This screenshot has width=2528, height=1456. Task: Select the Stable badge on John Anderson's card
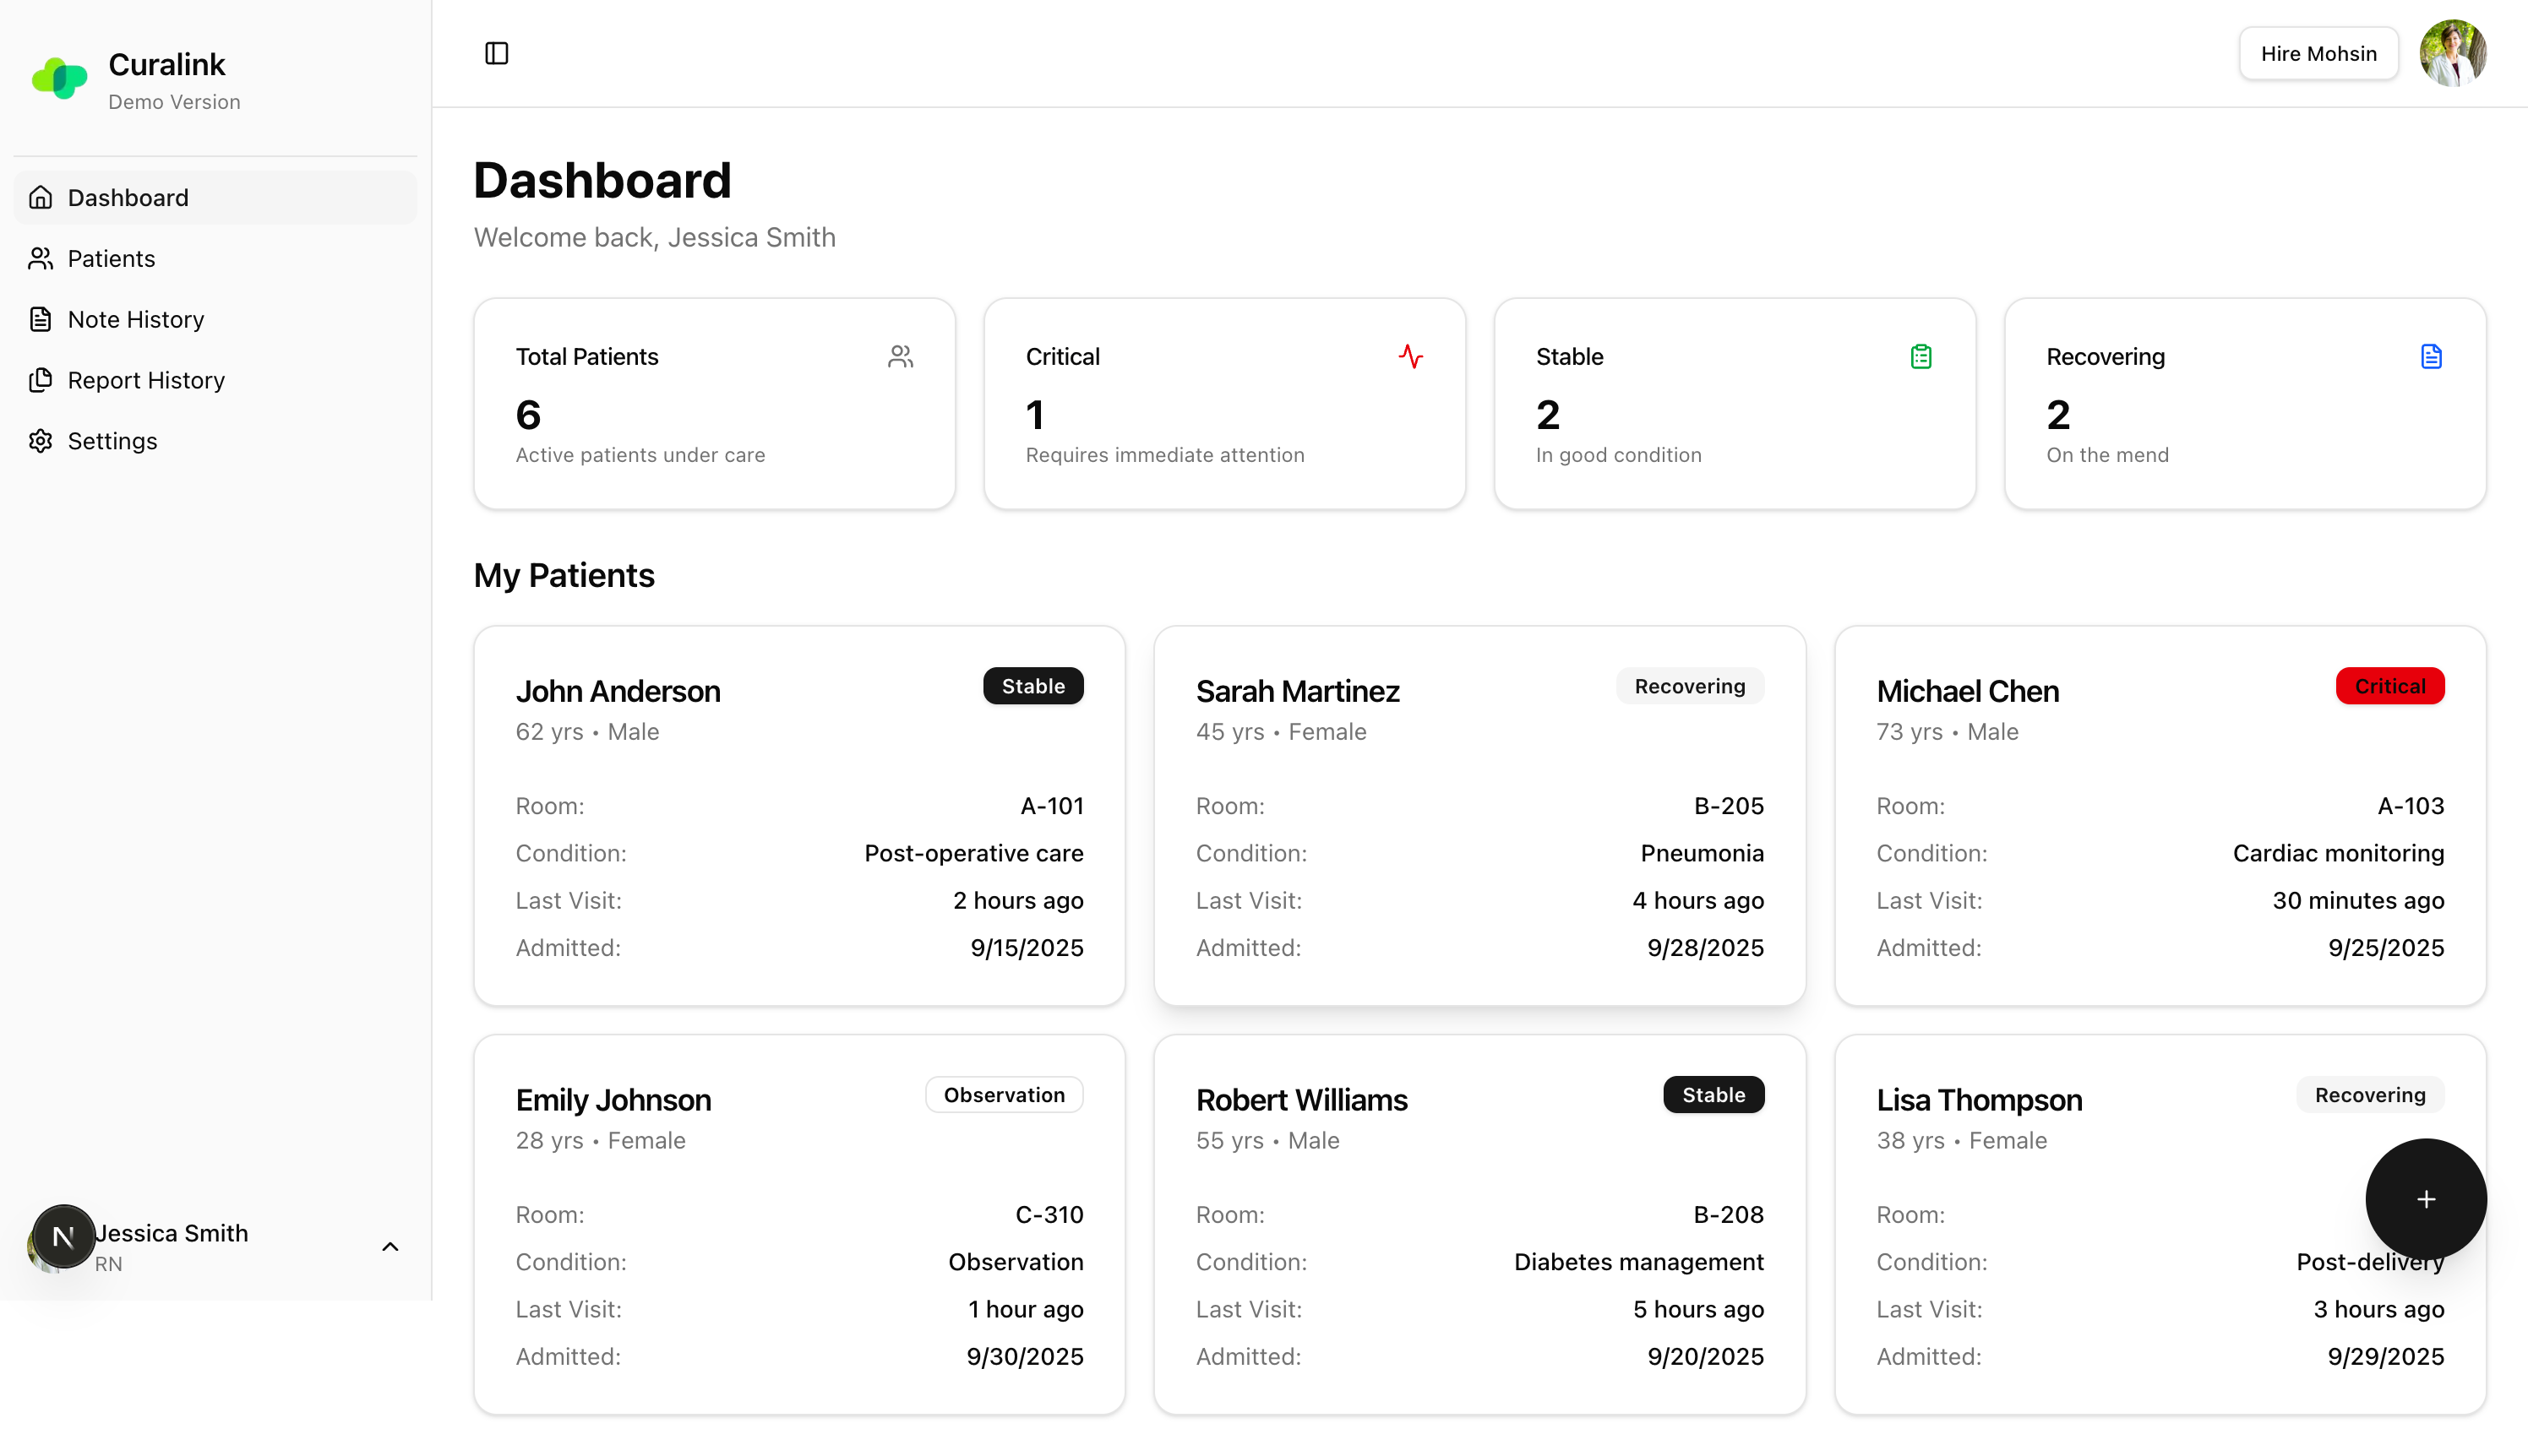[x=1032, y=686]
